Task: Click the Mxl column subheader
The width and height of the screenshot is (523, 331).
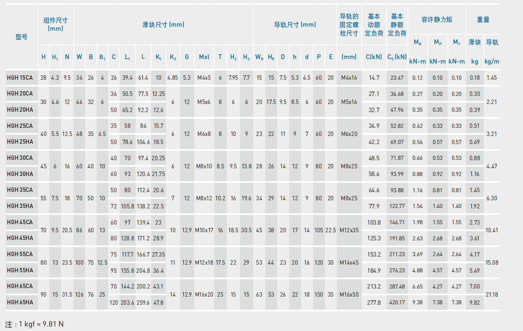Action: click(x=204, y=57)
